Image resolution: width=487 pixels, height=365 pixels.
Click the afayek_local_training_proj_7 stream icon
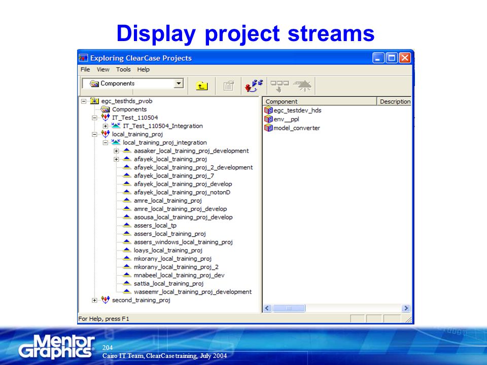[x=127, y=176]
